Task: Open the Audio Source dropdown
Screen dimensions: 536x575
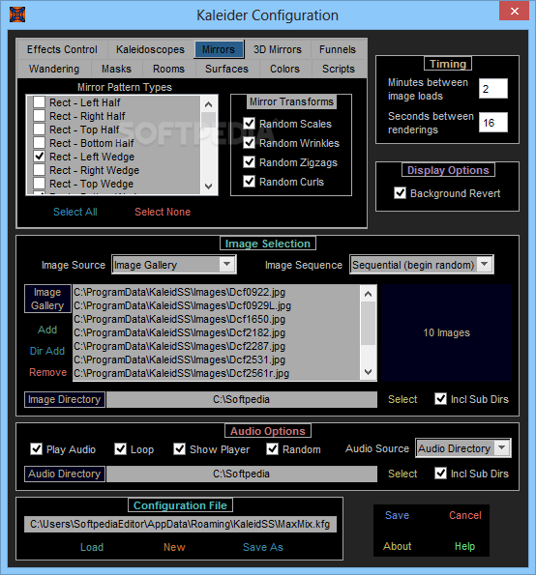Action: point(462,448)
